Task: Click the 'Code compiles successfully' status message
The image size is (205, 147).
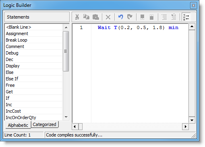Action: point(74,135)
